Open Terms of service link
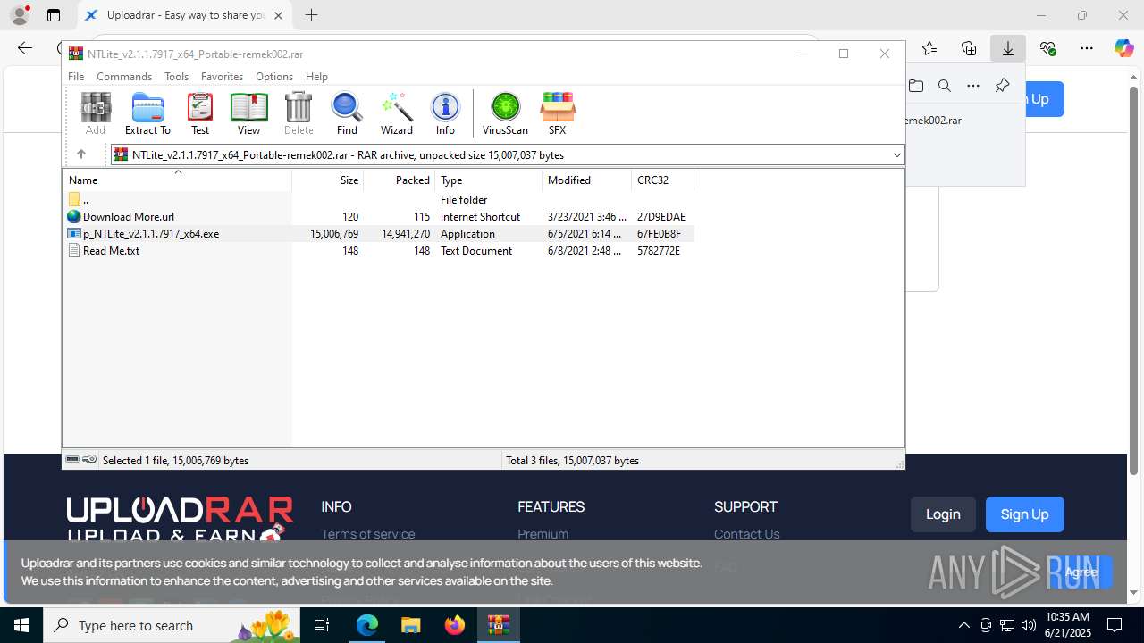 click(x=368, y=534)
